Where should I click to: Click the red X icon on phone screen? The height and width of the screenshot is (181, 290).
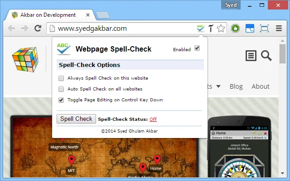pyautogui.click(x=265, y=133)
